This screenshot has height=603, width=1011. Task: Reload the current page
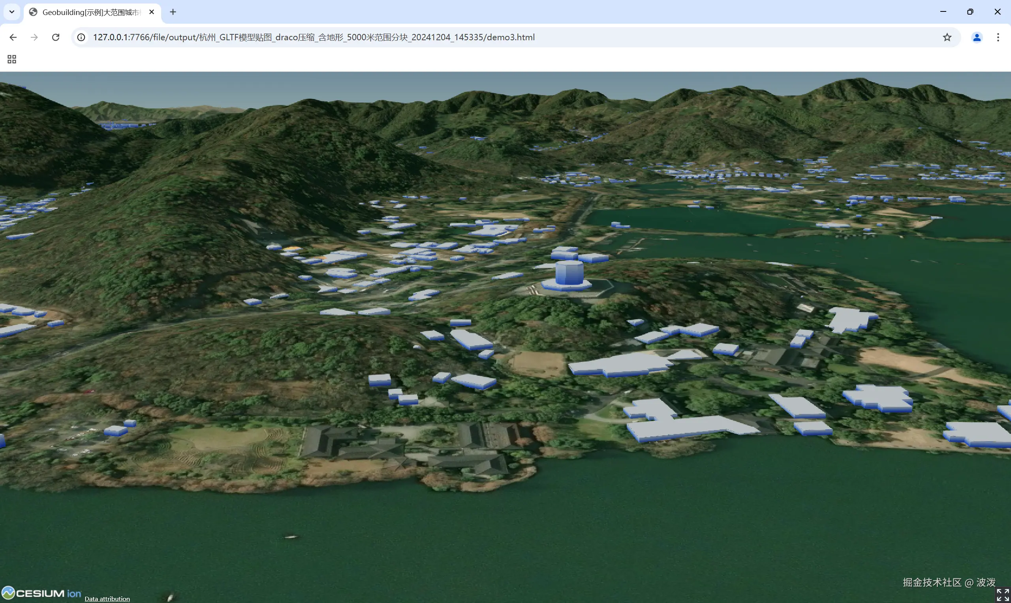[56, 37]
